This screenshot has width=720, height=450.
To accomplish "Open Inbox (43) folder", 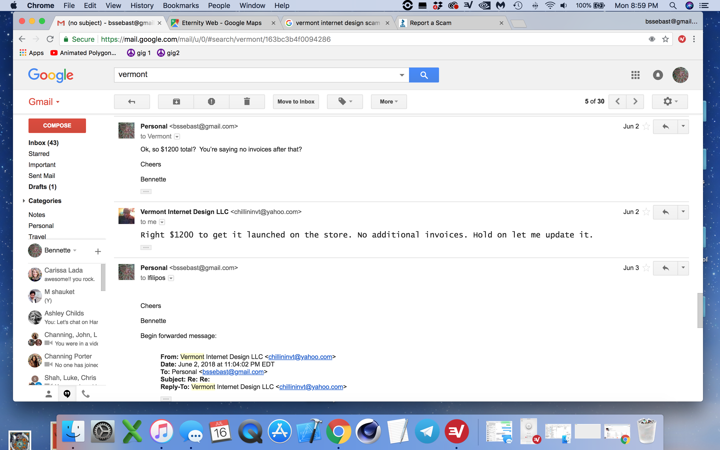I will point(44,143).
